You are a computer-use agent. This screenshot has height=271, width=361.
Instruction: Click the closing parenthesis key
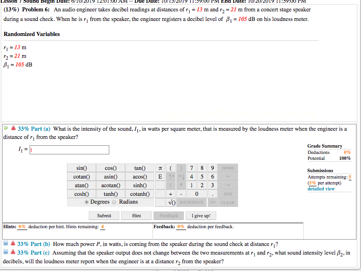coord(181,168)
